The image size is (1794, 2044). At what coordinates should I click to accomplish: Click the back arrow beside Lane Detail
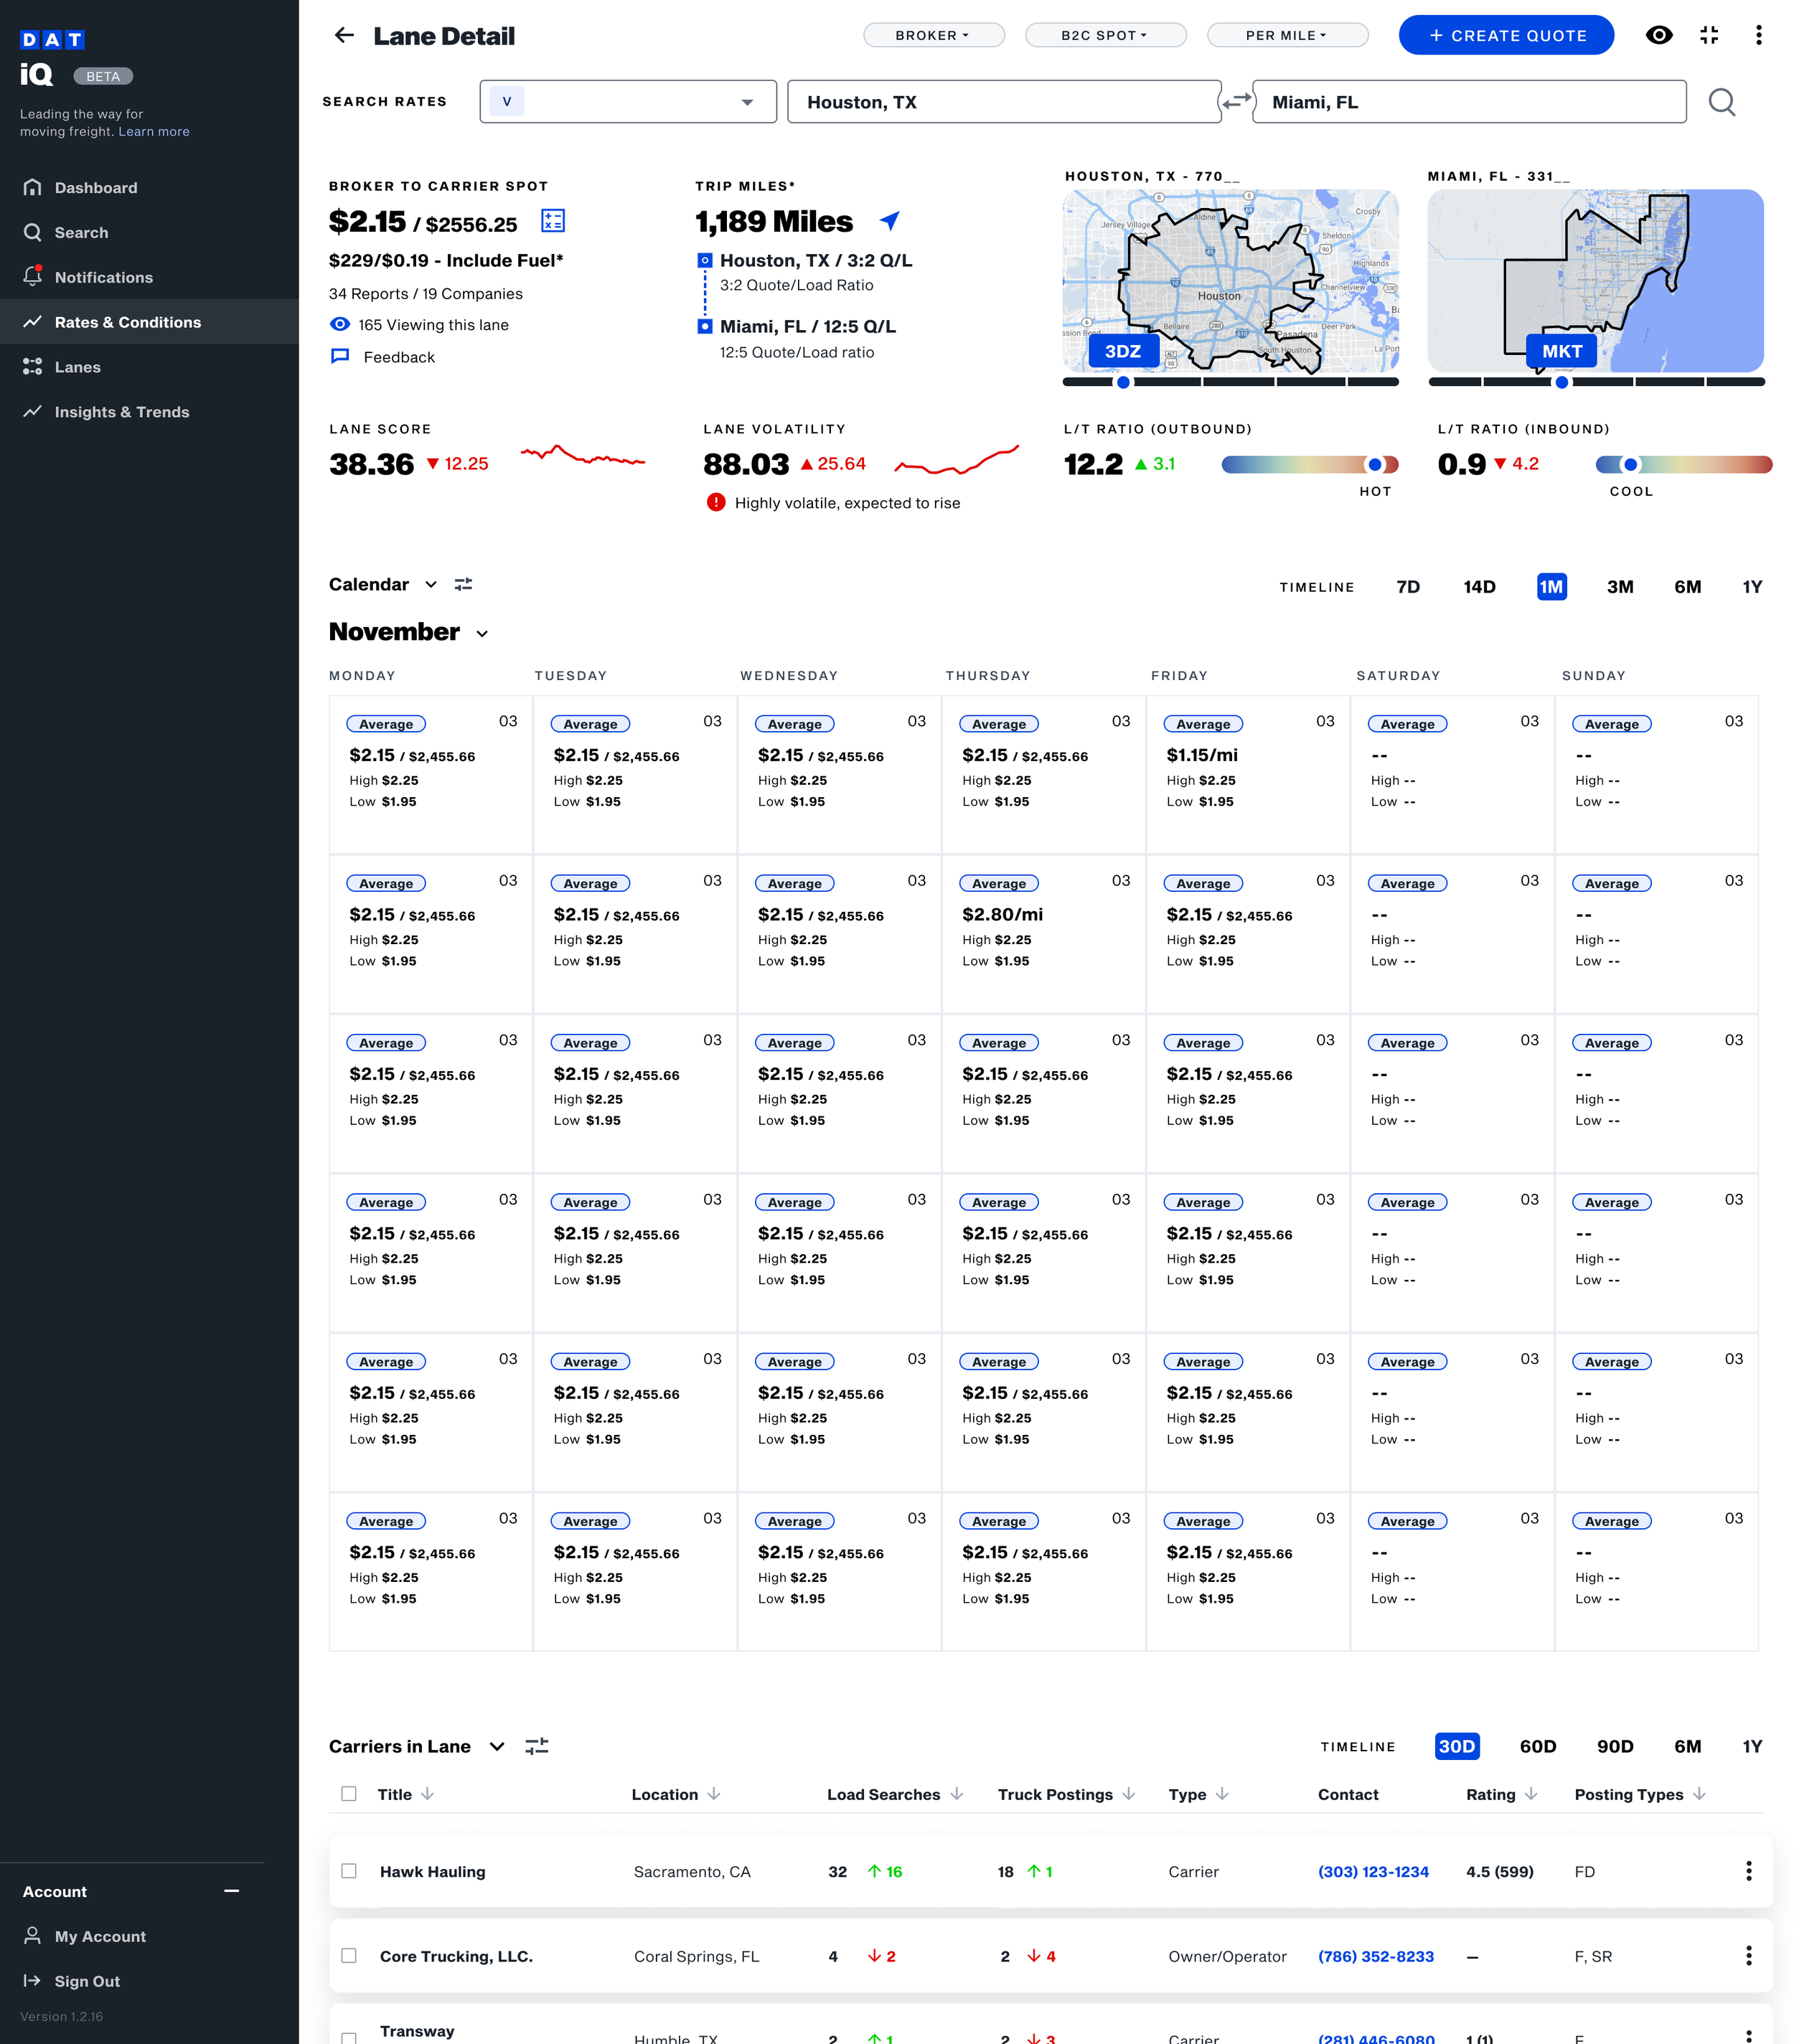pos(344,35)
